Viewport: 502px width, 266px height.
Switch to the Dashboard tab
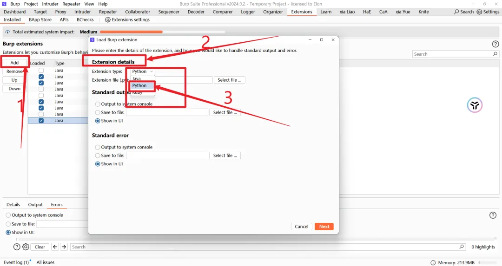tap(15, 12)
